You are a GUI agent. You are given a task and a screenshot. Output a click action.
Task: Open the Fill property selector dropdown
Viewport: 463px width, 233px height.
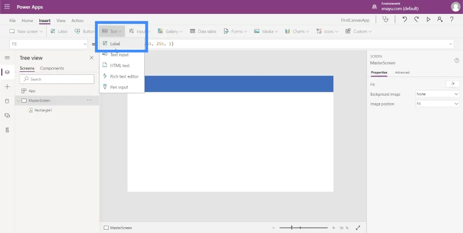point(49,44)
